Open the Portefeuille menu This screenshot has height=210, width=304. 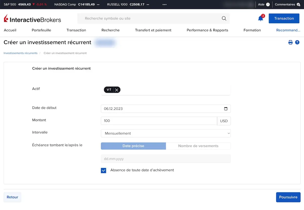(41, 30)
